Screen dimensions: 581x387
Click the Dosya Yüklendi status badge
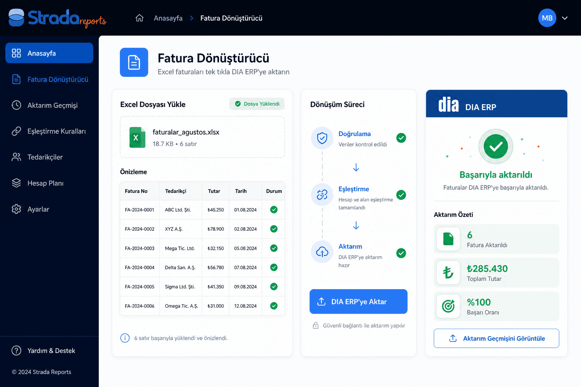257,104
